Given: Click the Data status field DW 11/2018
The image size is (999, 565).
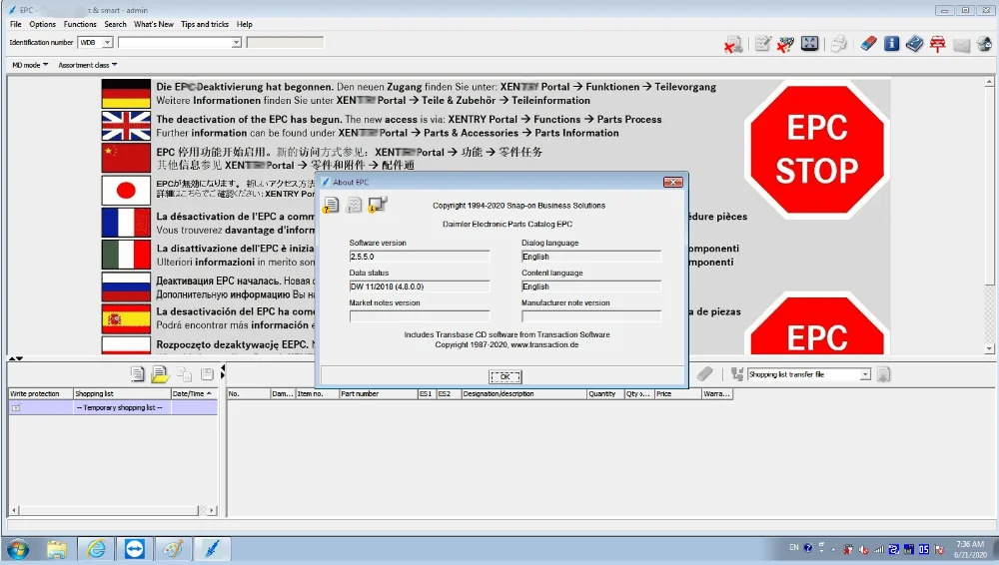Looking at the screenshot, I should (420, 286).
